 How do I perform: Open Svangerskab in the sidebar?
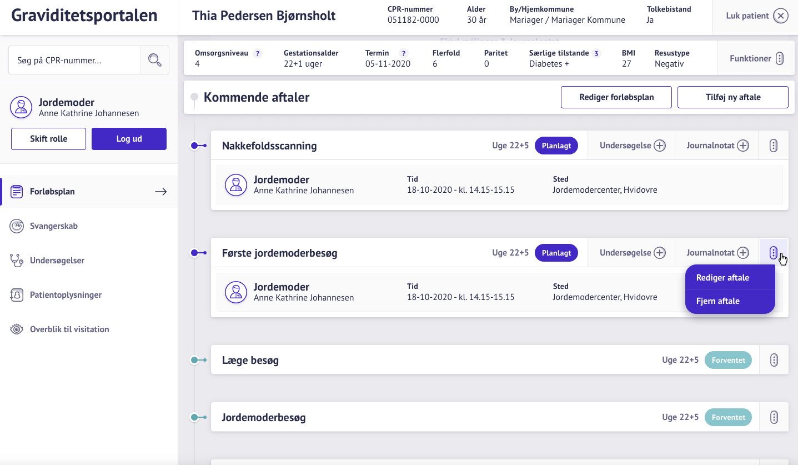click(54, 226)
